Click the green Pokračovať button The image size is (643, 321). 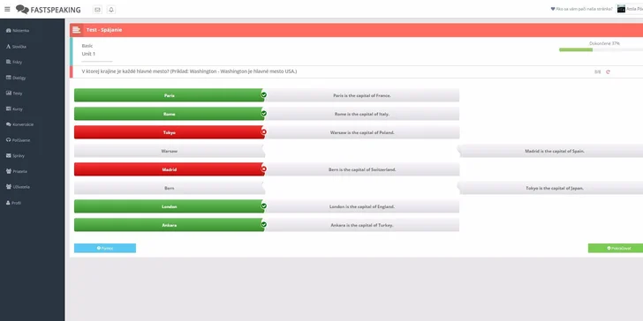coord(616,248)
